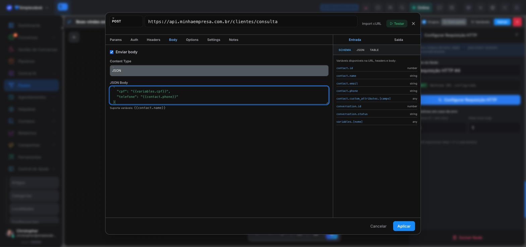526x247 pixels.
Task: Click the request URL input field
Action: (x=251, y=21)
